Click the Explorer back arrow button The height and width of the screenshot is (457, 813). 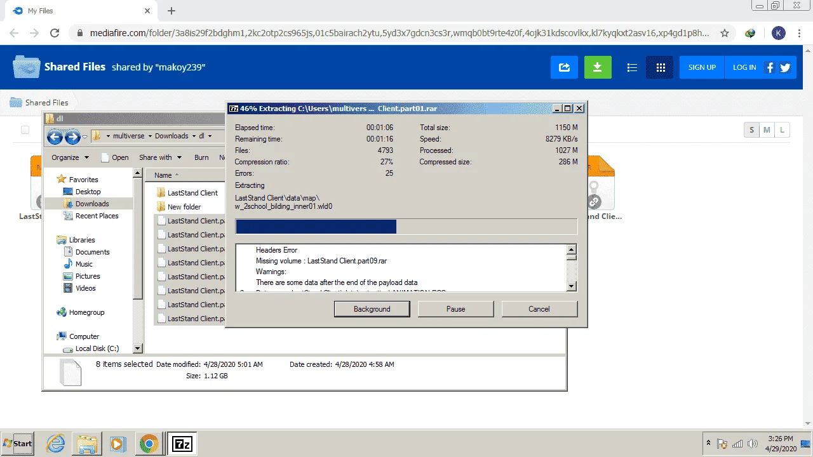point(55,136)
